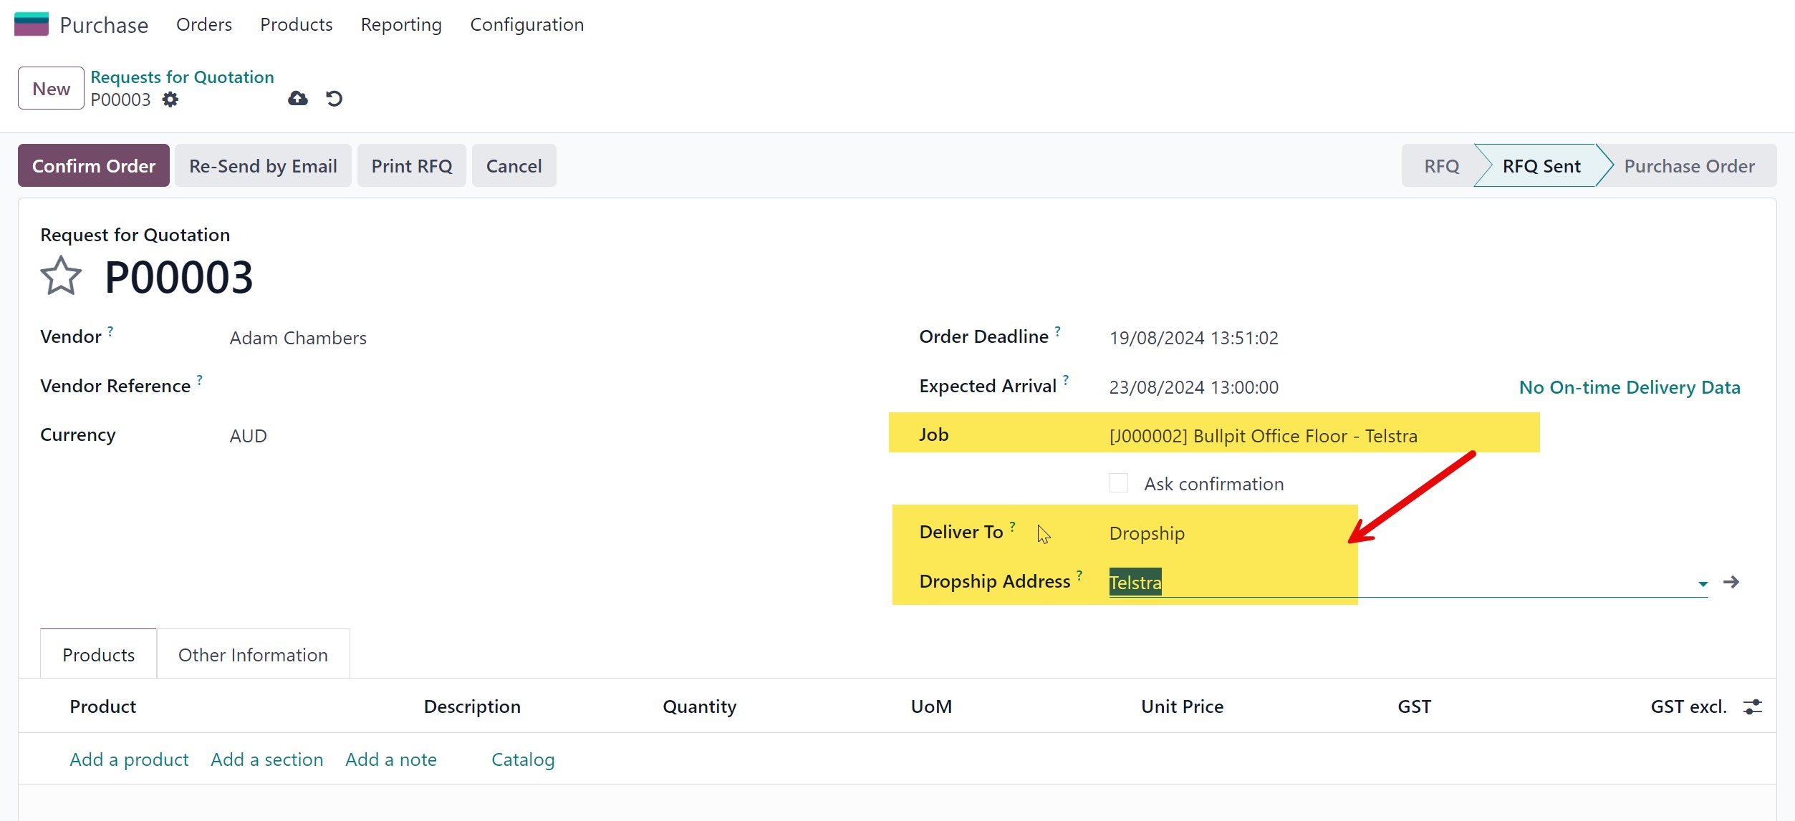Click the Purchase app logo icon
This screenshot has width=1795, height=821.
pos(32,24)
